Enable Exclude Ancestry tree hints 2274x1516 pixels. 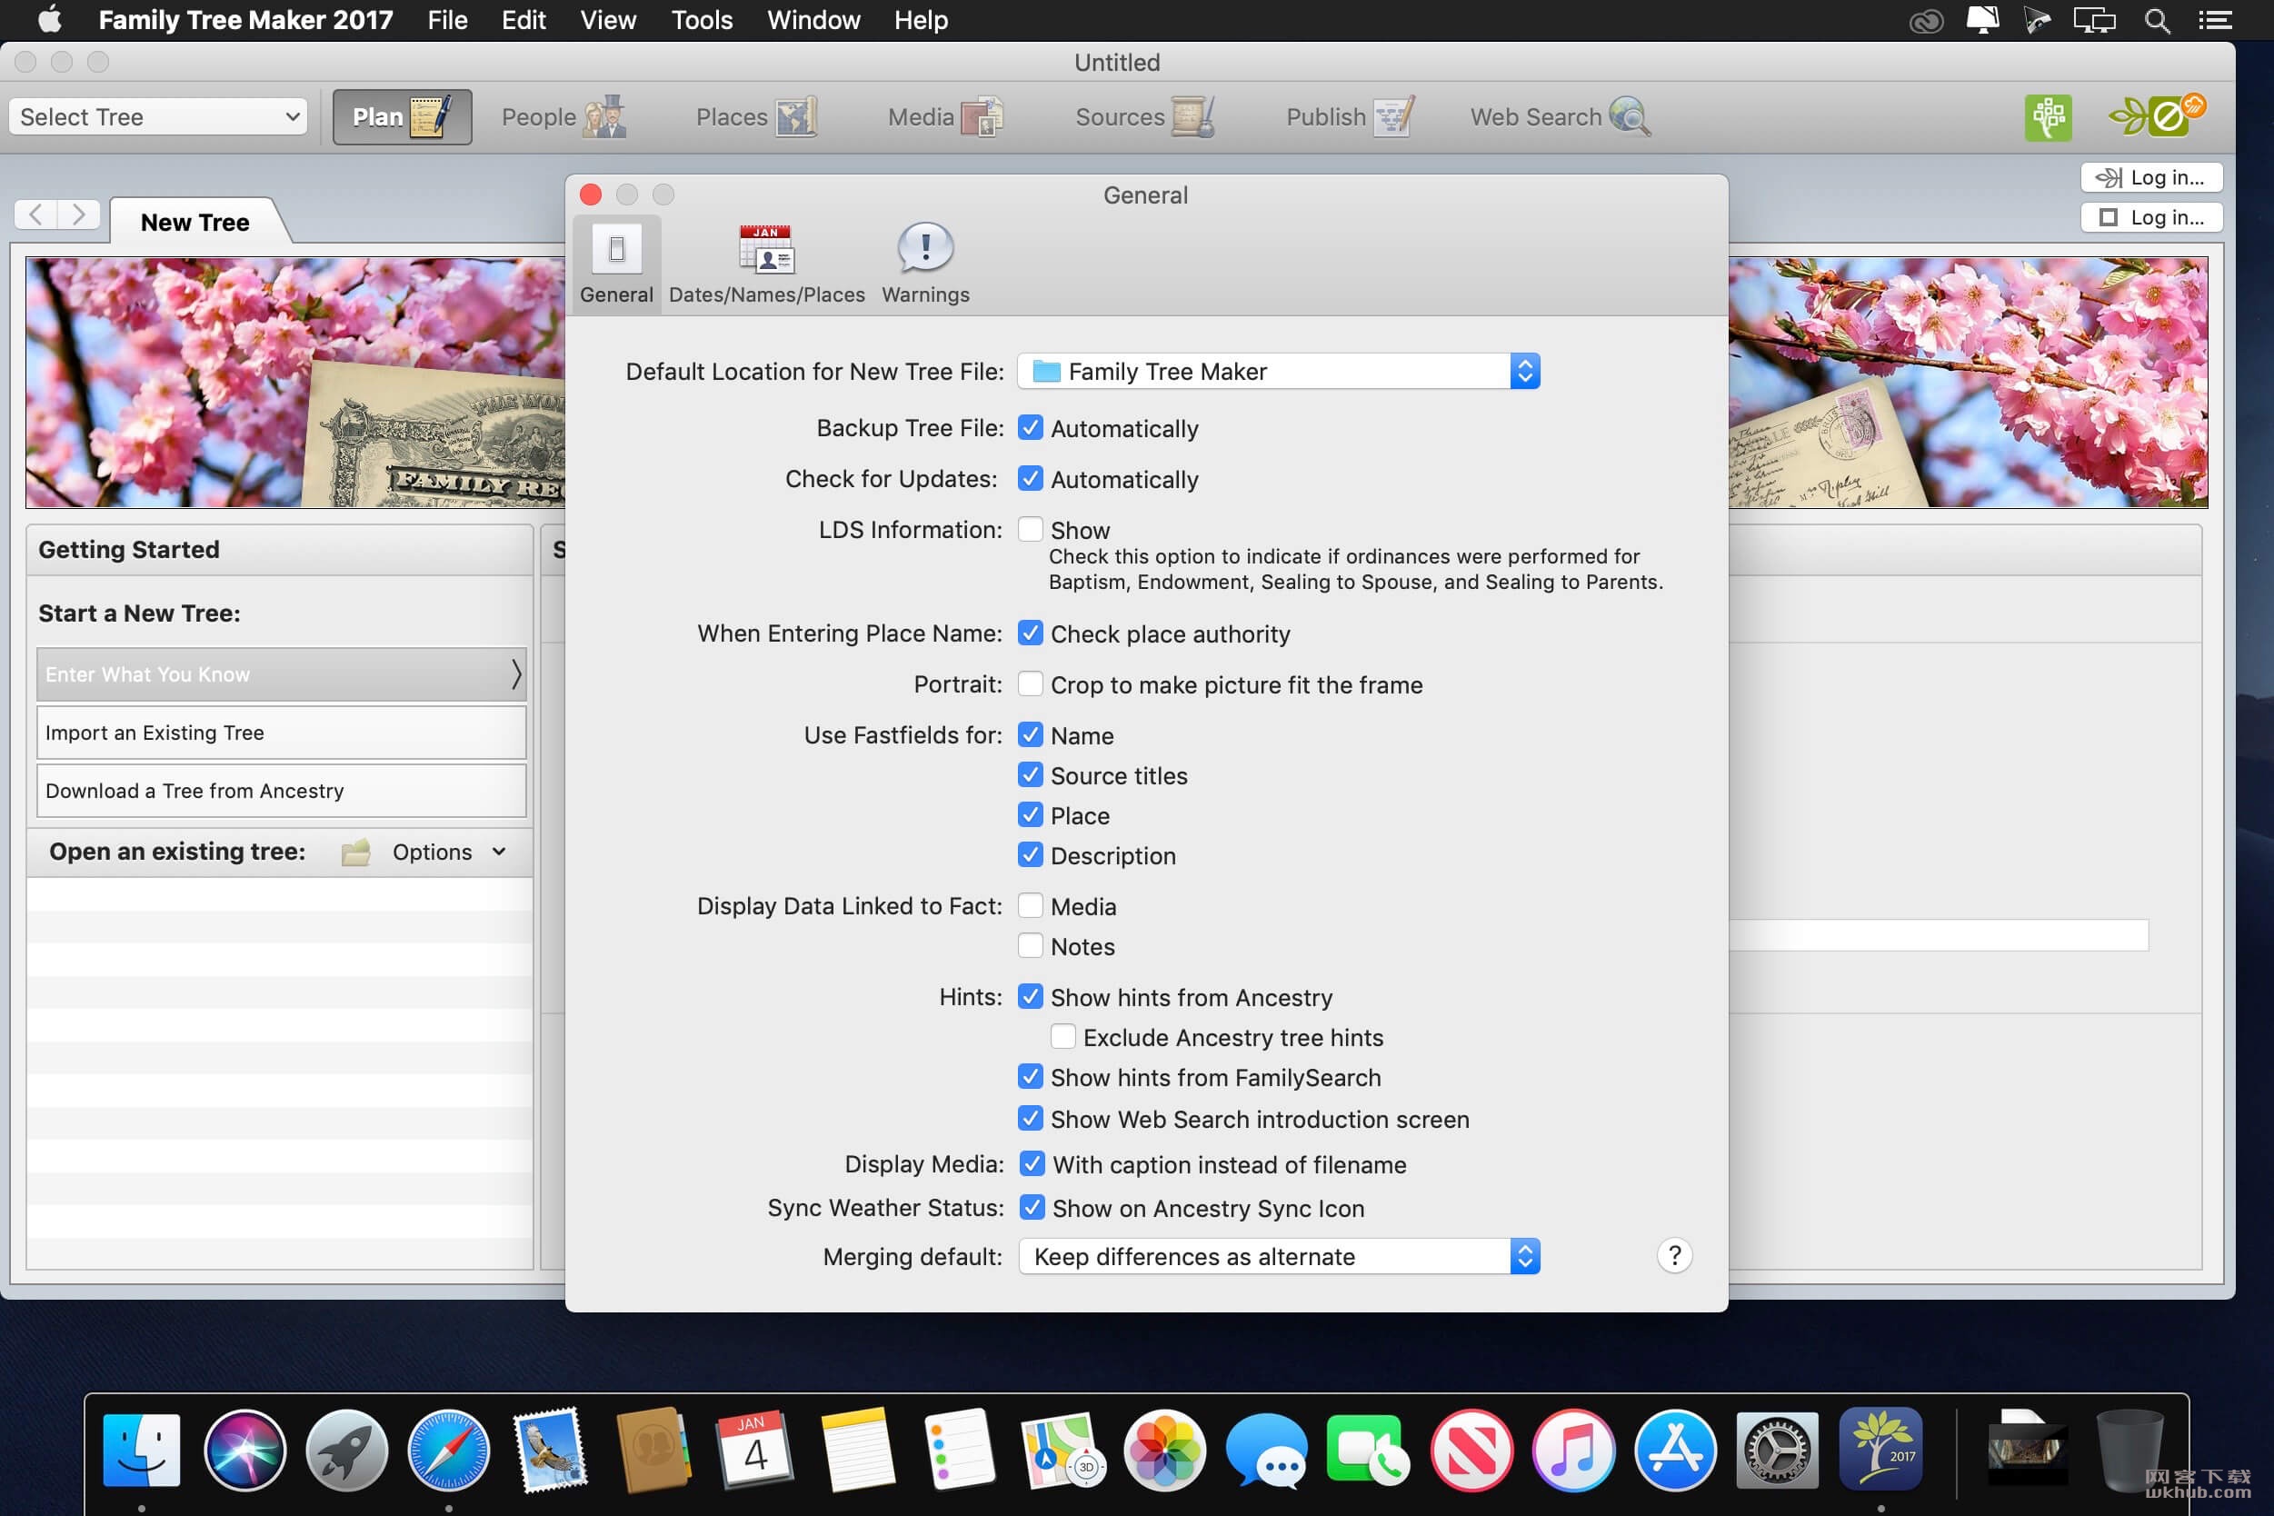tap(1062, 1036)
